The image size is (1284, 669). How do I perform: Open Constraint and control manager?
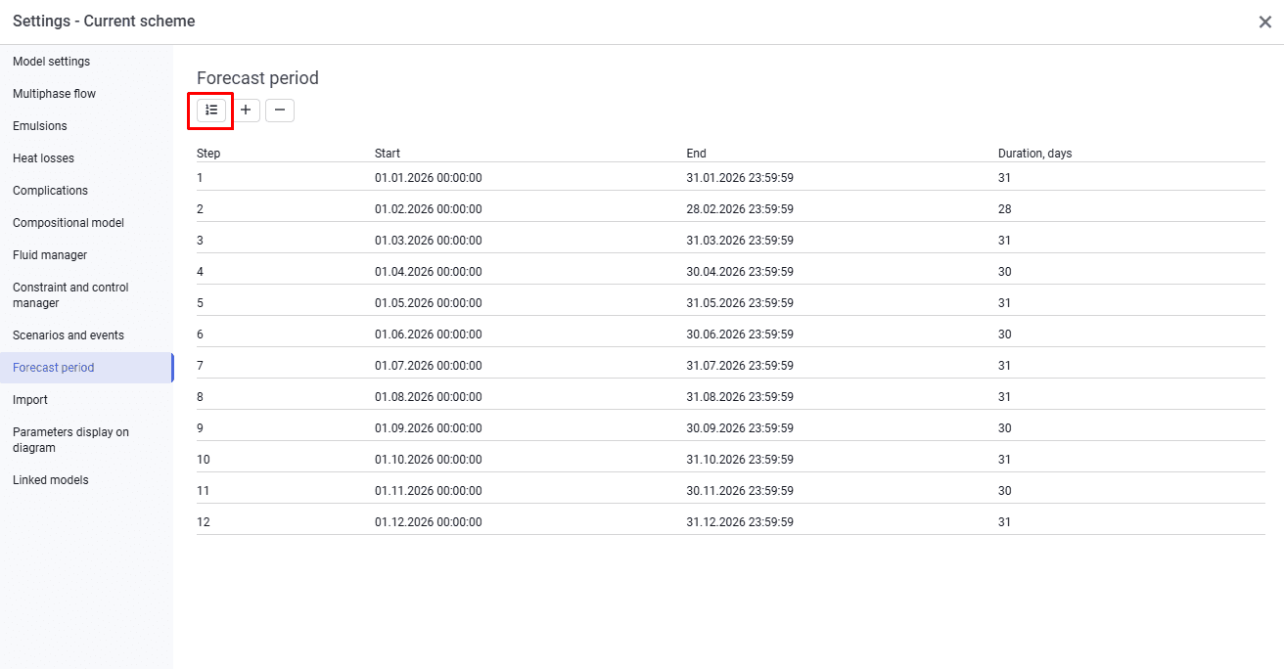click(70, 295)
